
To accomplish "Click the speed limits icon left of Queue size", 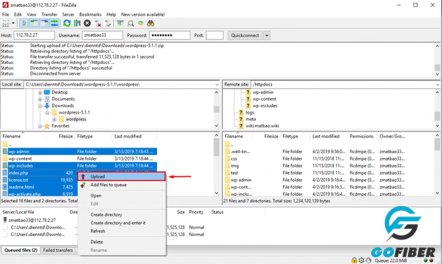I will tap(368, 260).
